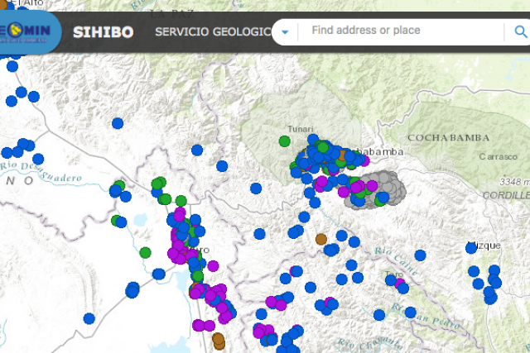Click the SERVICIO GEOLOGICO header text
This screenshot has height=353, width=530.
pos(213,32)
